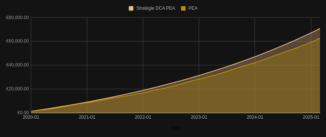326x137 pixels.
Task: Select the €40,000.00 y-axis label
Action: [17, 65]
